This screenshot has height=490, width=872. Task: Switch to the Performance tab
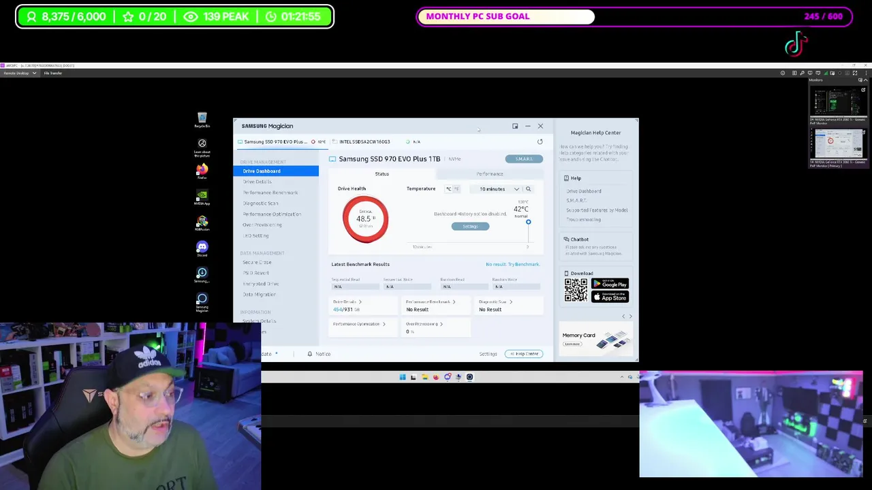(x=490, y=174)
